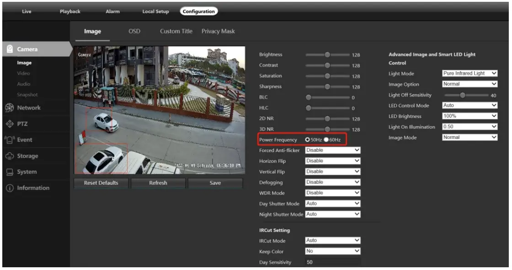This screenshot has height=270, width=512.
Task: Click the Event alarm icon
Action: click(x=9, y=140)
